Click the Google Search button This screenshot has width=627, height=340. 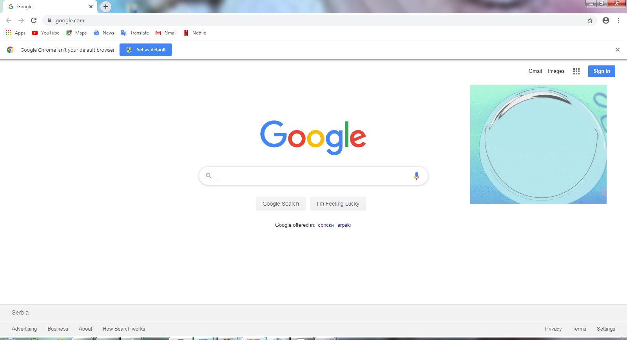(281, 204)
